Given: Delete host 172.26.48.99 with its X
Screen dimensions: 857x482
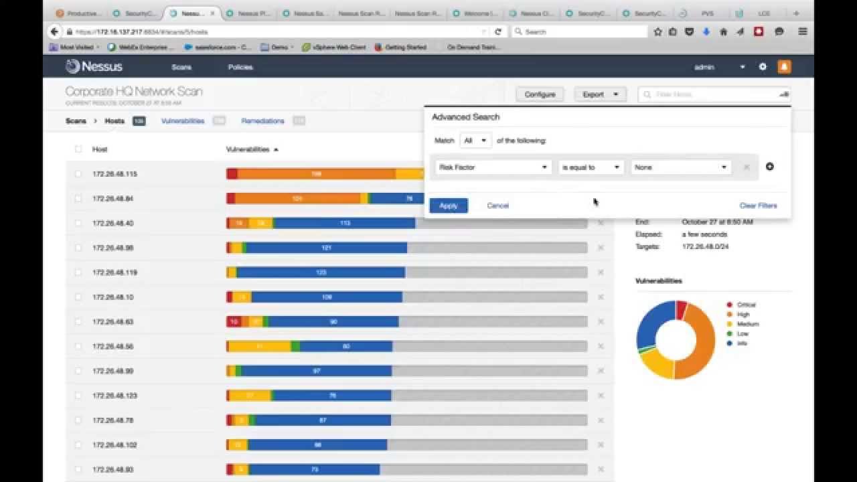Looking at the screenshot, I should coord(601,371).
